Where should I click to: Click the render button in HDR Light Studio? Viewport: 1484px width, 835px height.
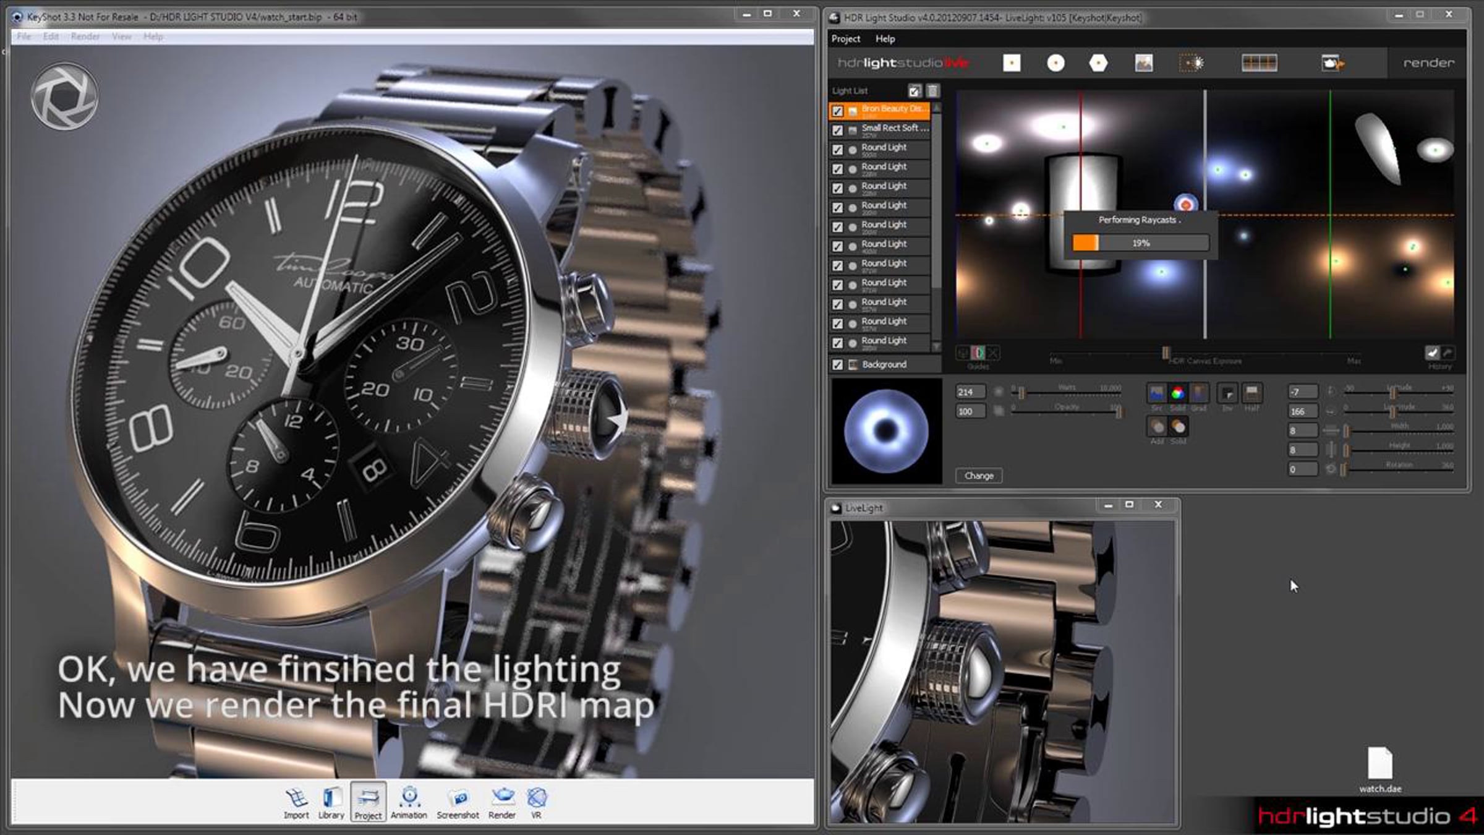(1428, 63)
